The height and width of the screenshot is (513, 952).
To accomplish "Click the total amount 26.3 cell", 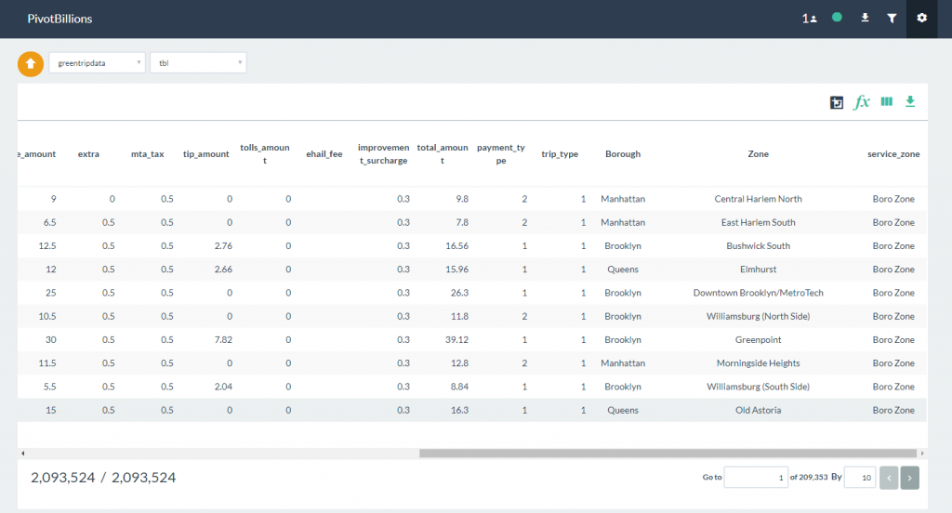I will point(459,294).
